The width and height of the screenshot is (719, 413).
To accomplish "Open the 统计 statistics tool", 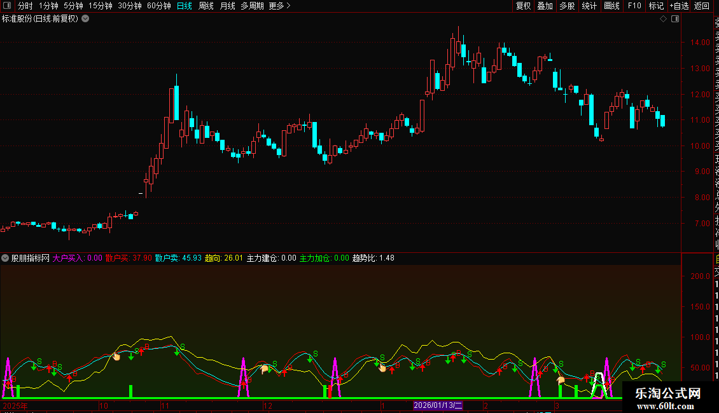I will [589, 6].
